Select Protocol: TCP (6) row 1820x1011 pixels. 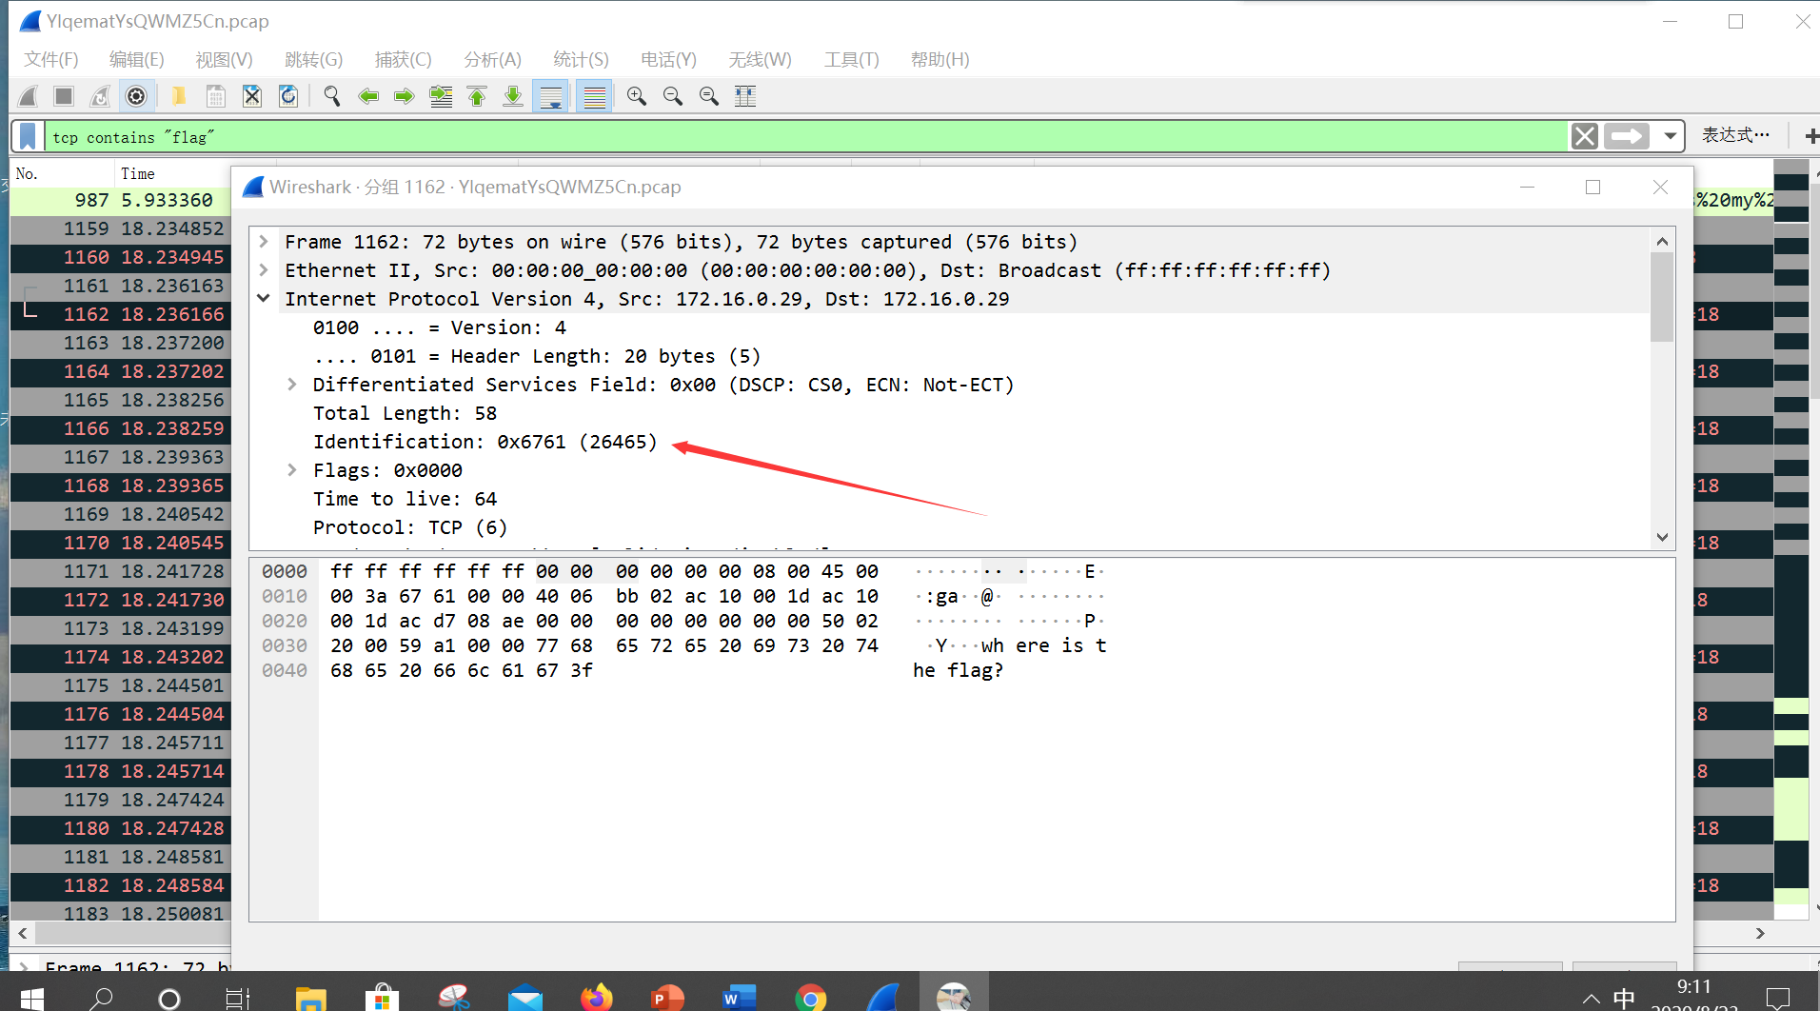pyautogui.click(x=949, y=527)
